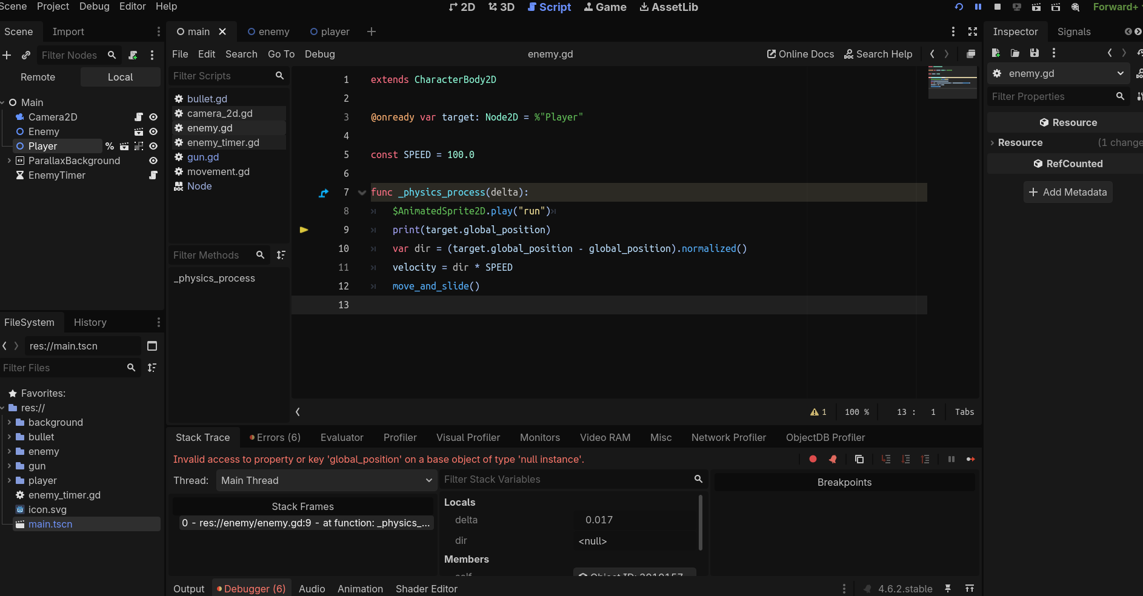Stop the running project
This screenshot has width=1143, height=596.
point(997,7)
